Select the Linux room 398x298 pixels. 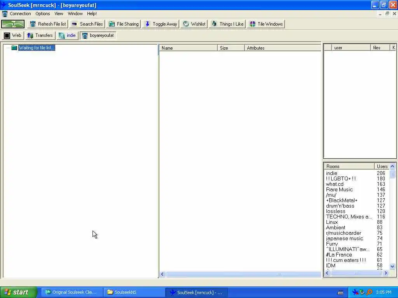tap(356, 222)
